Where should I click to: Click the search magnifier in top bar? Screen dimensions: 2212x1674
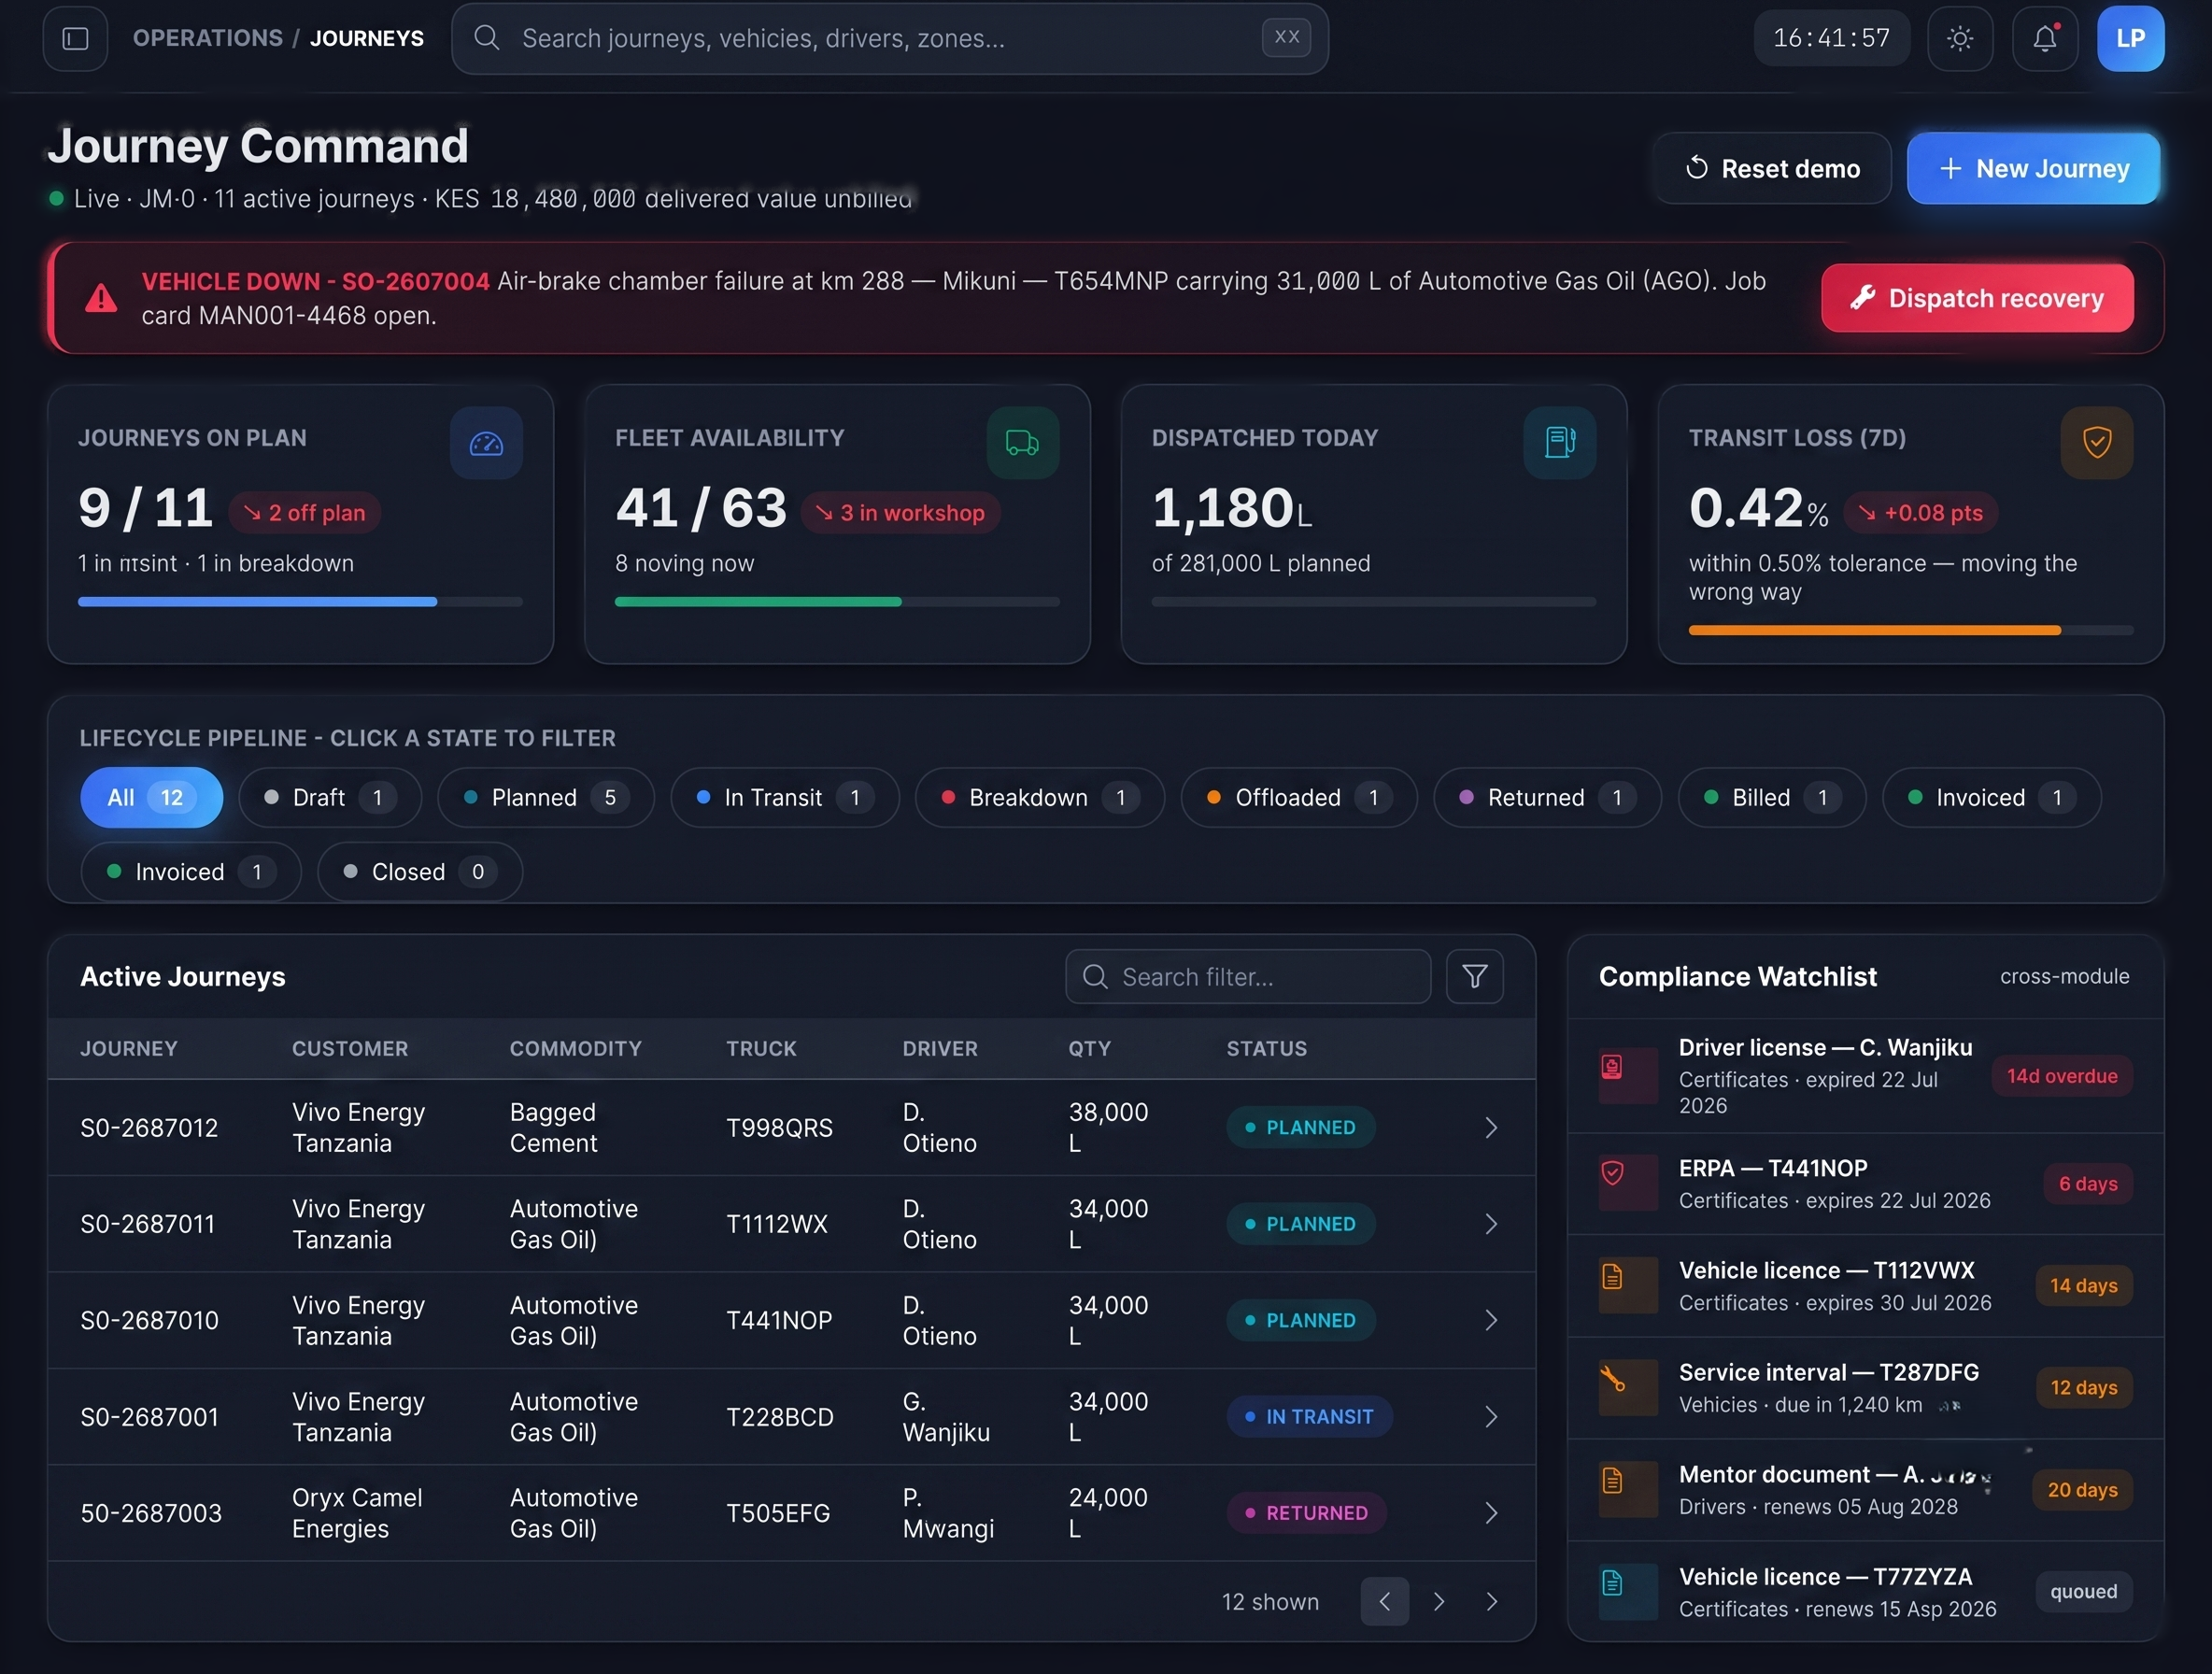pos(487,38)
